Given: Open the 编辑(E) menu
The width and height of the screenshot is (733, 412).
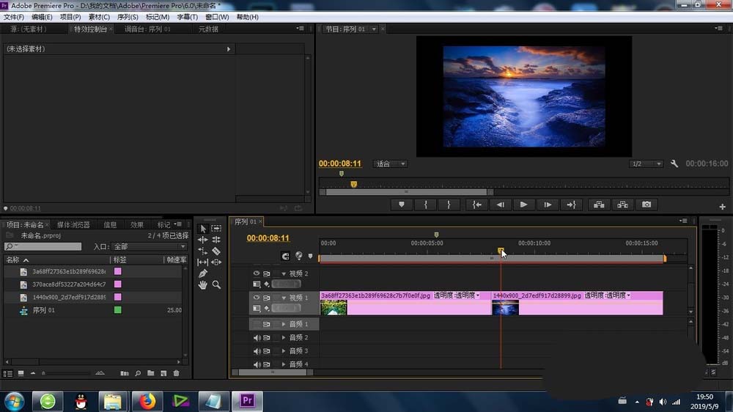Looking at the screenshot, I should click(x=42, y=17).
